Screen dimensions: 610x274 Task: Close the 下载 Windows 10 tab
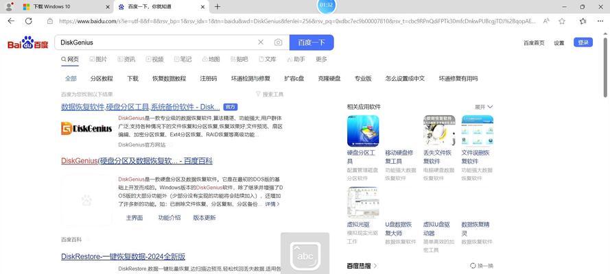coord(108,7)
